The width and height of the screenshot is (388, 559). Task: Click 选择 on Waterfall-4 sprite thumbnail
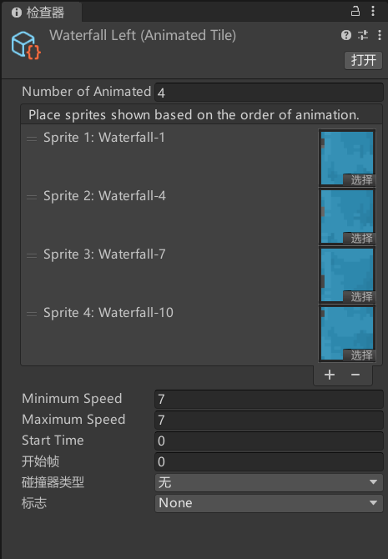point(359,238)
